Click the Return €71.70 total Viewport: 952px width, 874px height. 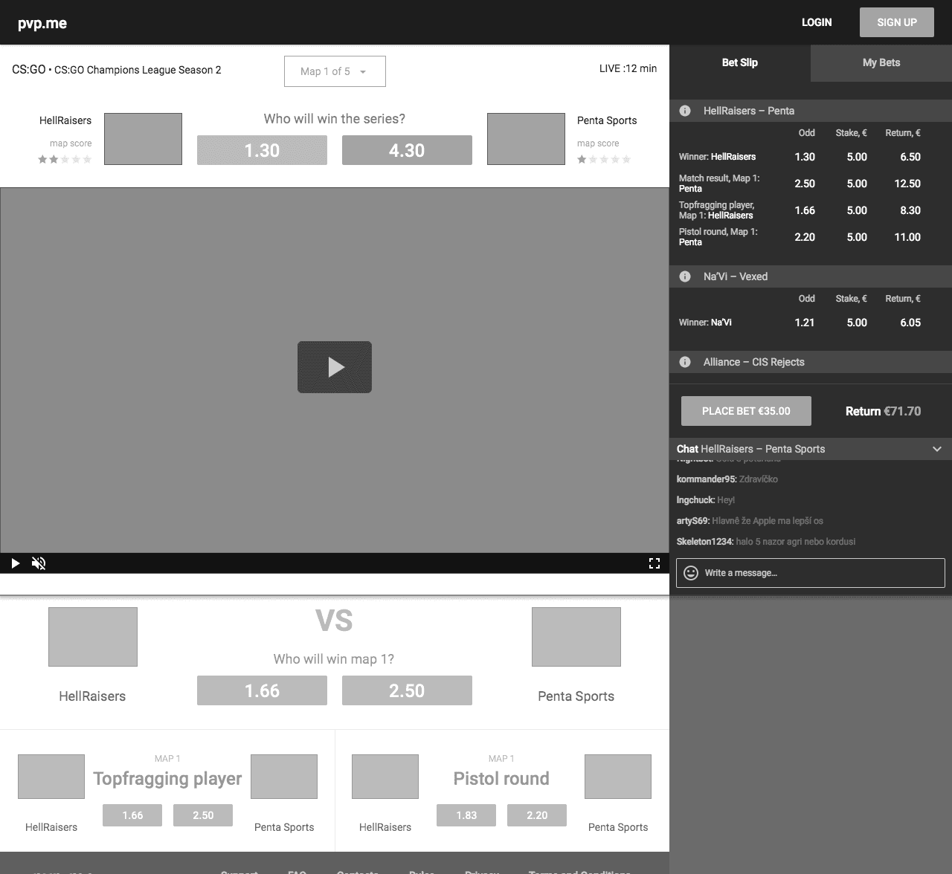883,411
